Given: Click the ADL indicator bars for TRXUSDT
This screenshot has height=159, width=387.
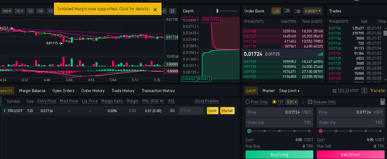Looking at the screenshot, I should (x=172, y=111).
